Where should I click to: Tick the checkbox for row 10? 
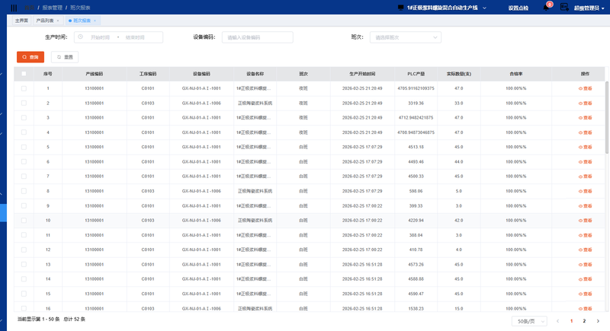tap(24, 221)
